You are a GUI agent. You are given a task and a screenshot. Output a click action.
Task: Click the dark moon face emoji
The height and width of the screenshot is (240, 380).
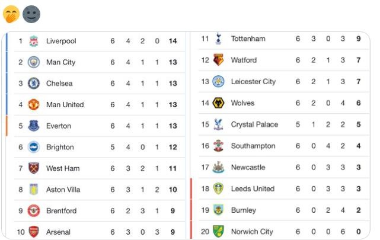coord(31,14)
